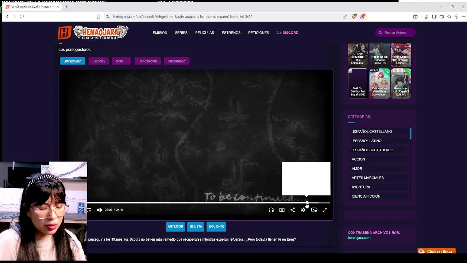Open the Kotaro vive solo thumbnail
Viewport: 467px width, 263px height.
pos(401,83)
